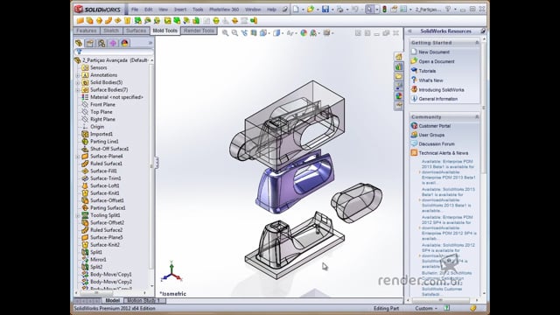Choose the Ruled Surface tool
Viewport: 560px width, 315px height.
pos(108,21)
